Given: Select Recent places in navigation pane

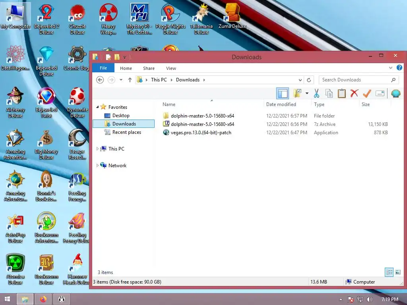Looking at the screenshot, I should 127,132.
